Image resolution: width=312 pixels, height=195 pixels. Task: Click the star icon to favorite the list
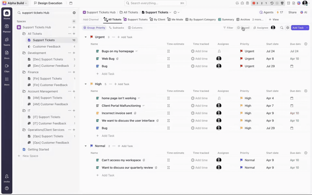(x=175, y=12)
